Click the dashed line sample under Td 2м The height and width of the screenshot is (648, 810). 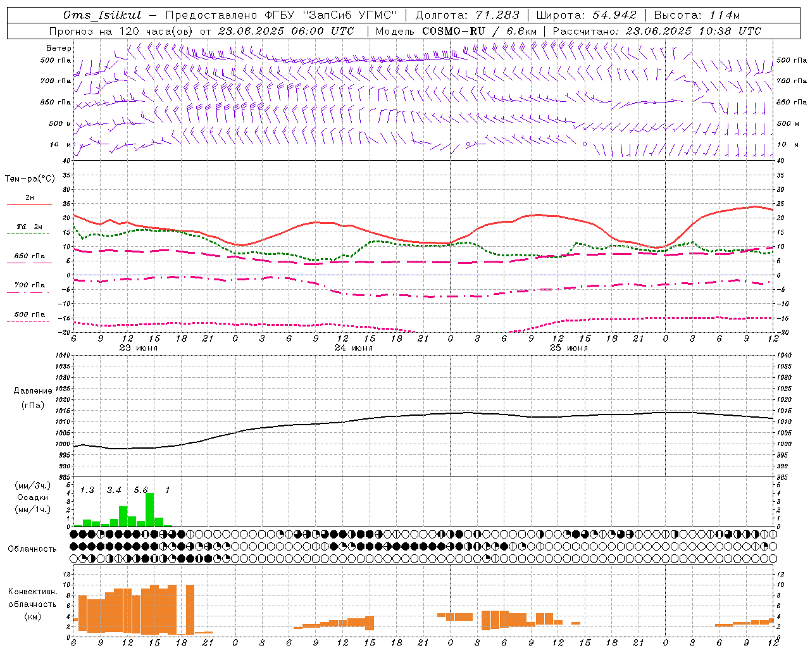coord(28,234)
